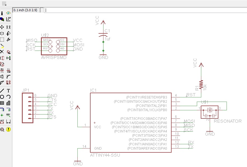Screen dimensions: 247x167
Task: Select the Invoke gate tool
Action: click(8, 83)
